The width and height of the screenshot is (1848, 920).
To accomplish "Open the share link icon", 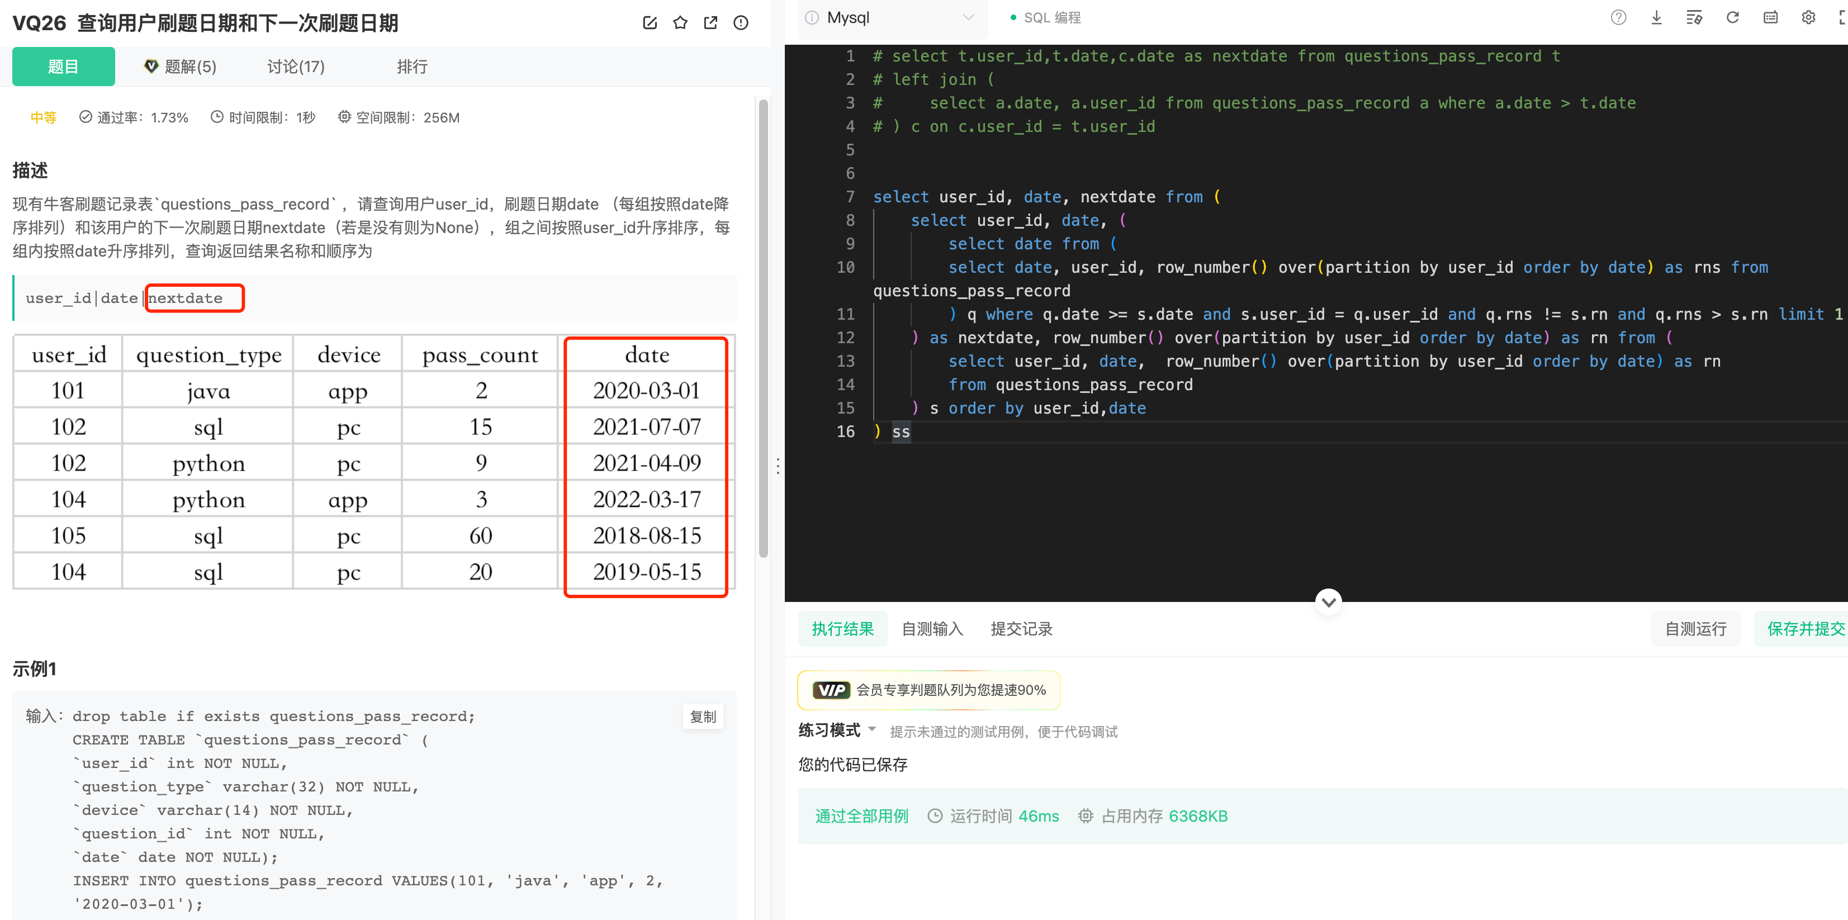I will [x=711, y=23].
